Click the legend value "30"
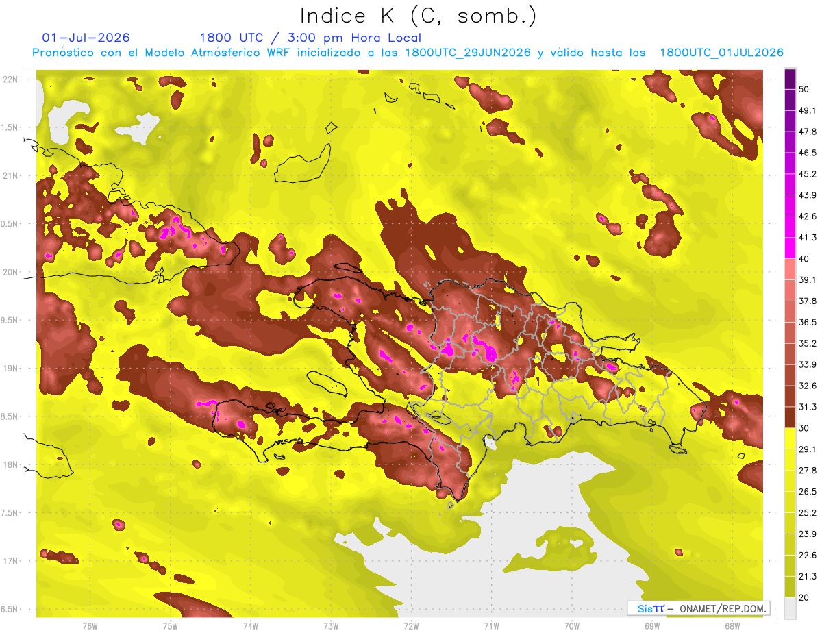Image resolution: width=822 pixels, height=635 pixels. pyautogui.click(x=806, y=428)
